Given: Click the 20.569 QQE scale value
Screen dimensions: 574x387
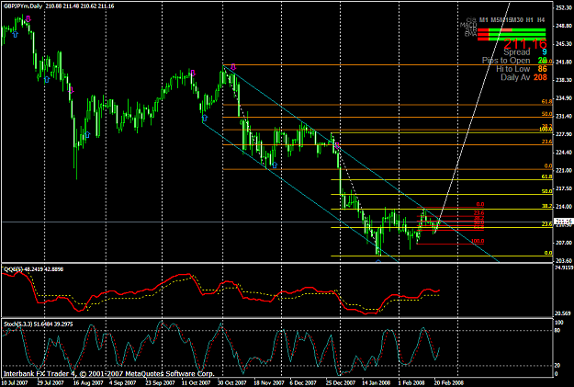Looking at the screenshot, I should point(563,313).
